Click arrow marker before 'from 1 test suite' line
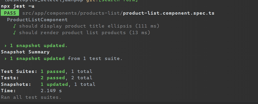Screen dimensions: 258x104 (6, 59)
